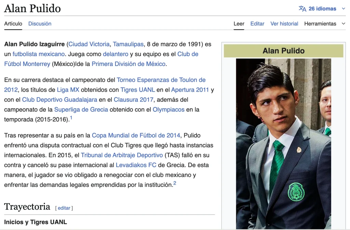The image size is (350, 230).
Task: Open the 26 idiomas language list
Action: [x=322, y=9]
